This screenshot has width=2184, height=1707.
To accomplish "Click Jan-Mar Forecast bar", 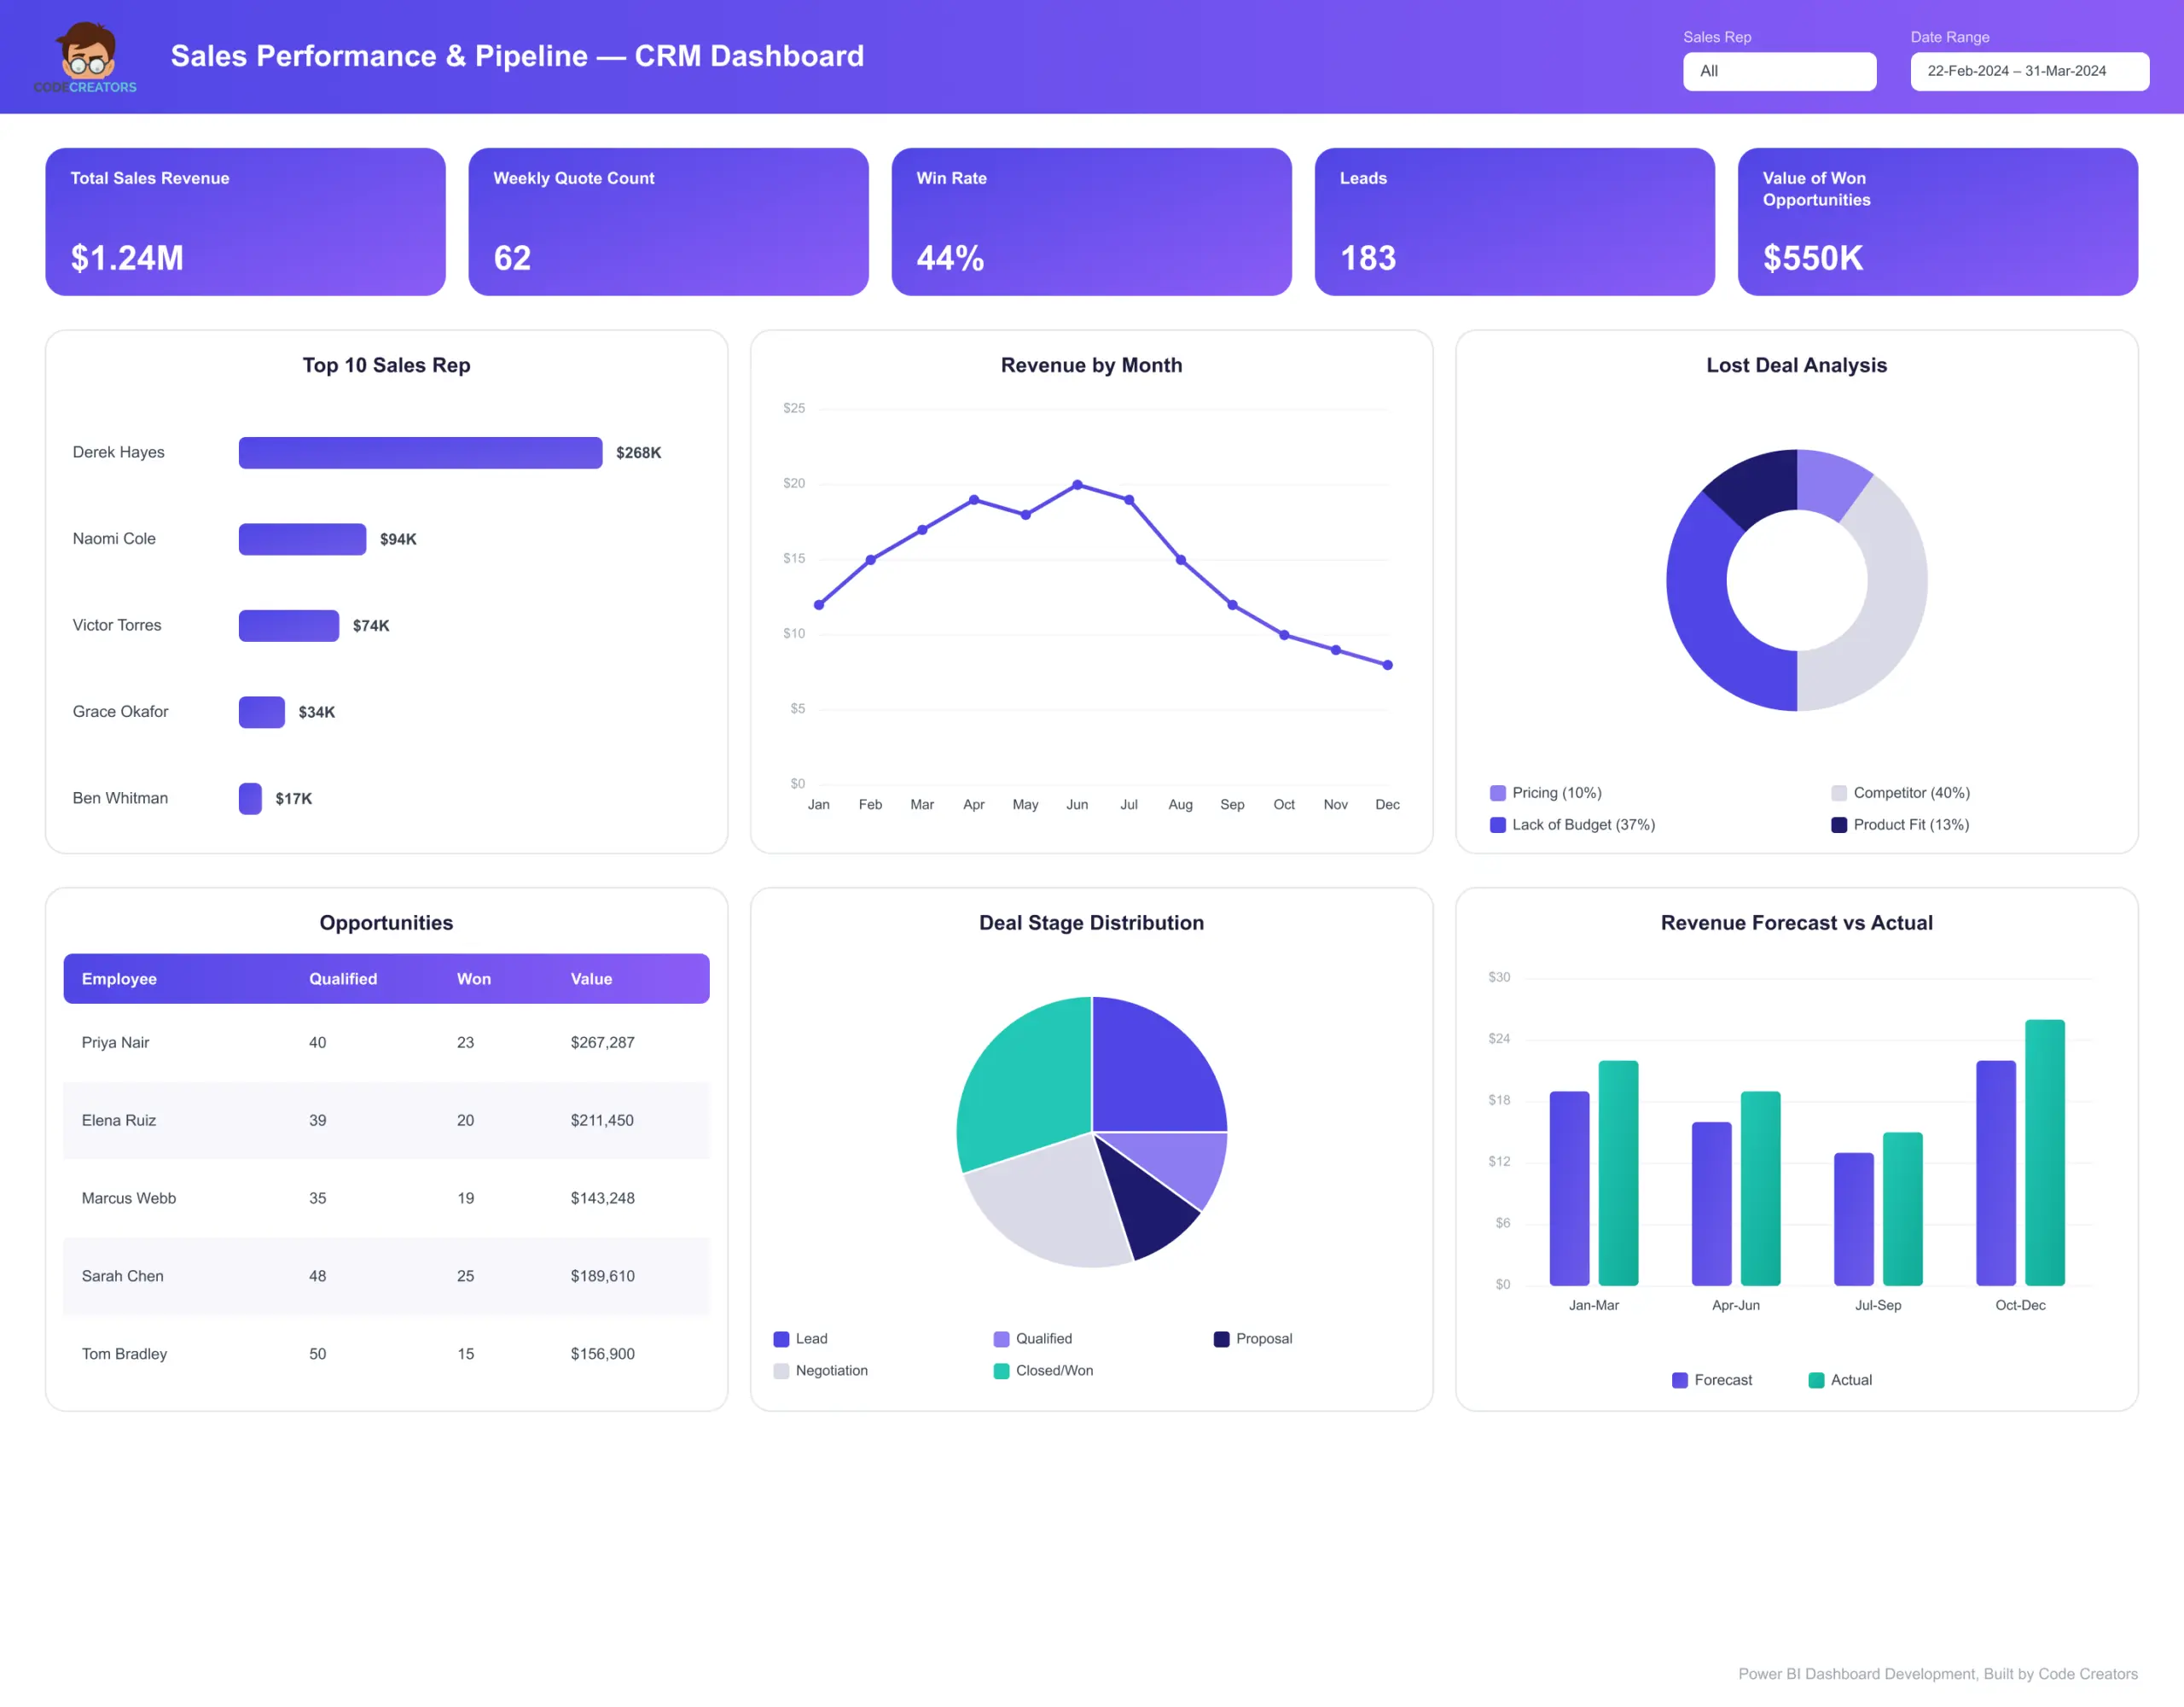I will tap(1569, 1188).
